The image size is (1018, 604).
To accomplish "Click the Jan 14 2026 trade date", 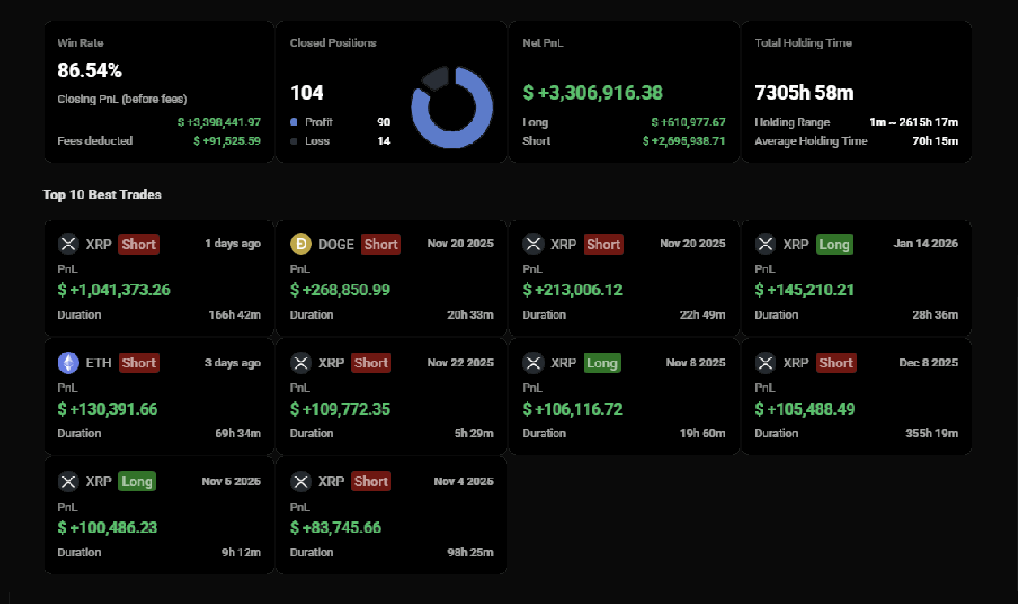I will pos(926,243).
